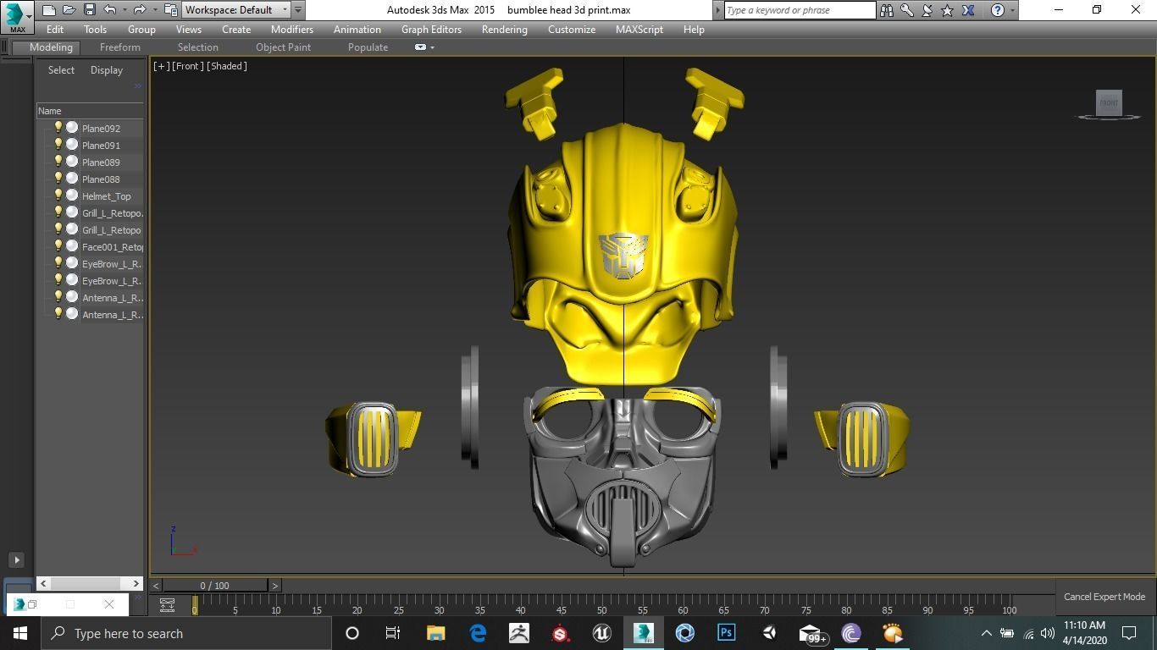
Task: Open the 3ds Max application menu logo
Action: (14, 15)
